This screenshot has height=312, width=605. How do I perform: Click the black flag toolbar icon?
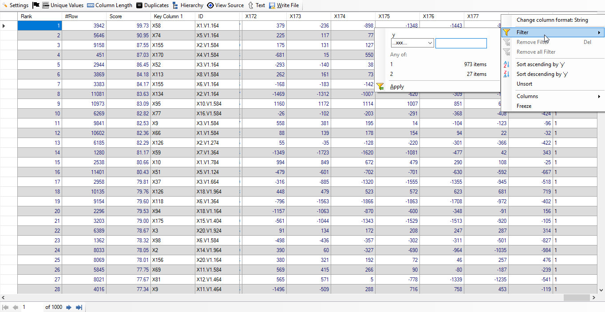tap(36, 5)
